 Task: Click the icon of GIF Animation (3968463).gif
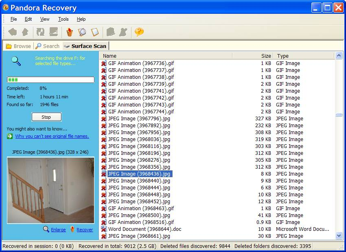tap(104, 209)
